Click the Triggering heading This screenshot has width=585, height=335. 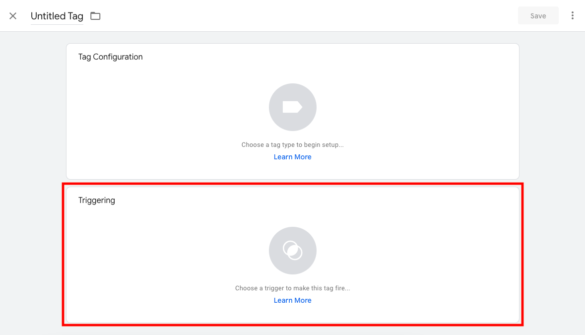pos(97,201)
